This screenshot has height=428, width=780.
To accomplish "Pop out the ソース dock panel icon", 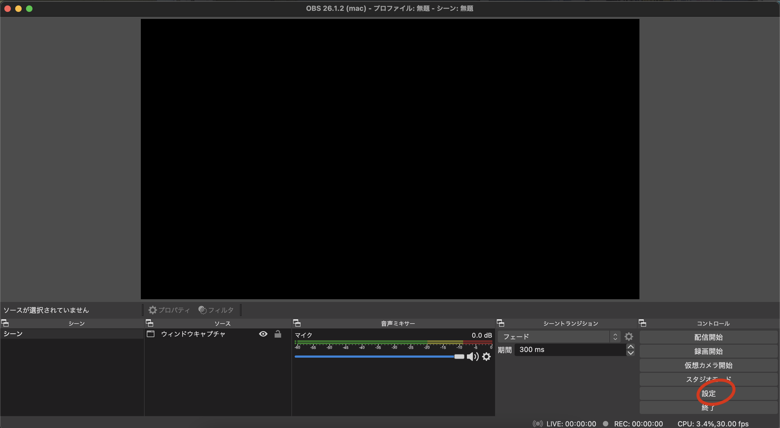I will pyautogui.click(x=149, y=323).
